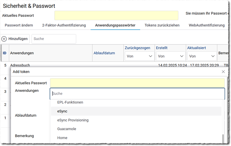Switch to Passwort ändern tab

19,25
